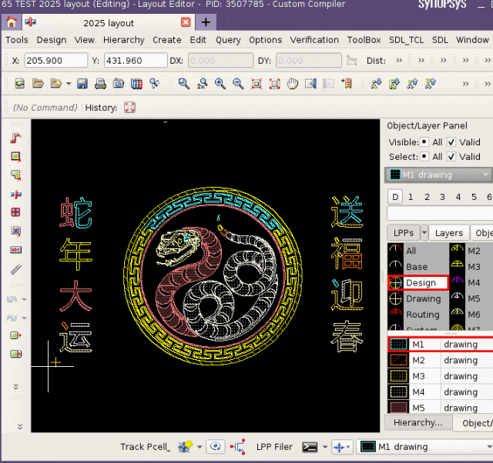This screenshot has height=463, width=493.
Task: Open a new tab with plus button
Action: [x=206, y=22]
